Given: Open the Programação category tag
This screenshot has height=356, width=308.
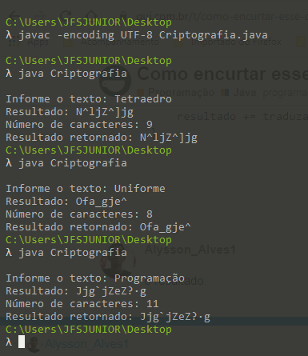Looking at the screenshot, I should pyautogui.click(x=176, y=93).
